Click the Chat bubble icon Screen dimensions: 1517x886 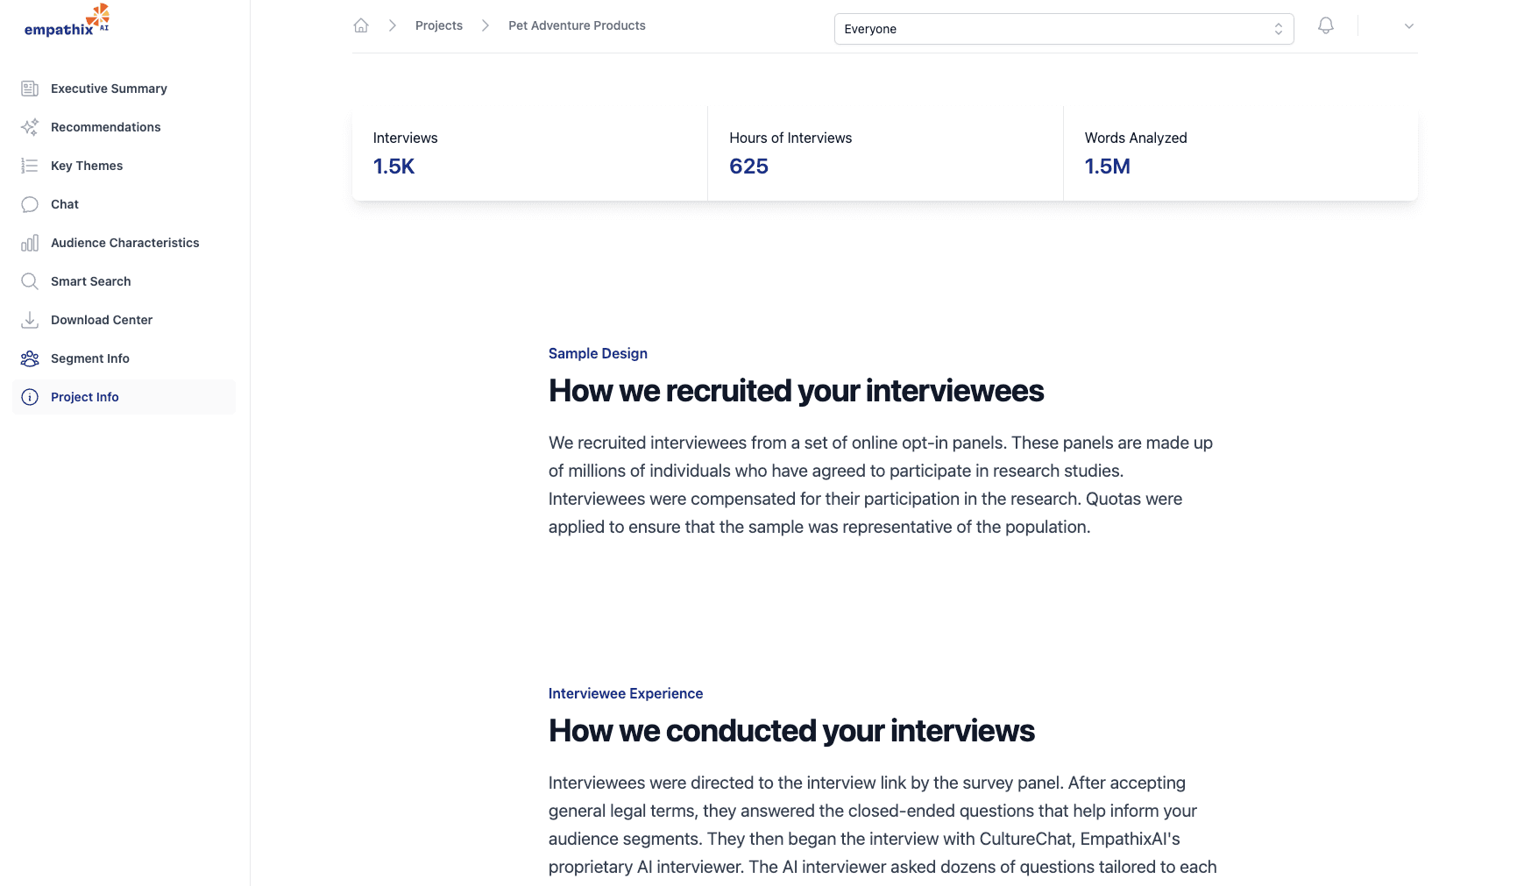(30, 204)
